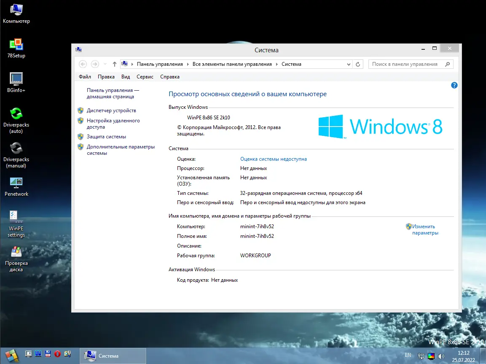Launch the 78Setup desktop shortcut
486x364 pixels.
16,49
